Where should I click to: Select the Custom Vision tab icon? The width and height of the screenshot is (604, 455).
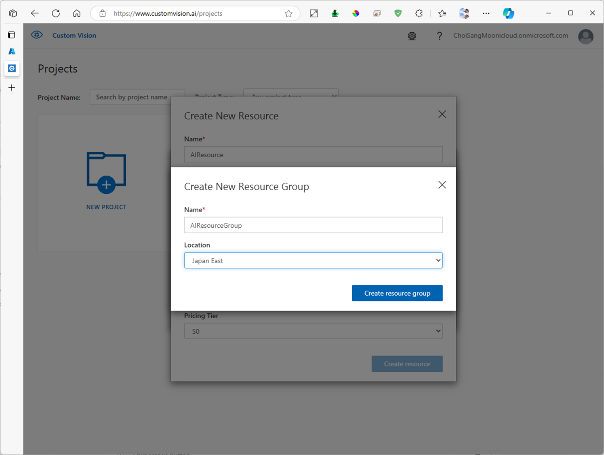[x=12, y=68]
